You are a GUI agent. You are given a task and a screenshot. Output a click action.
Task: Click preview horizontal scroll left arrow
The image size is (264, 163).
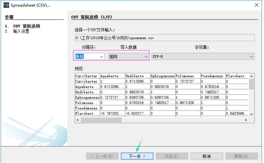pos(78,120)
